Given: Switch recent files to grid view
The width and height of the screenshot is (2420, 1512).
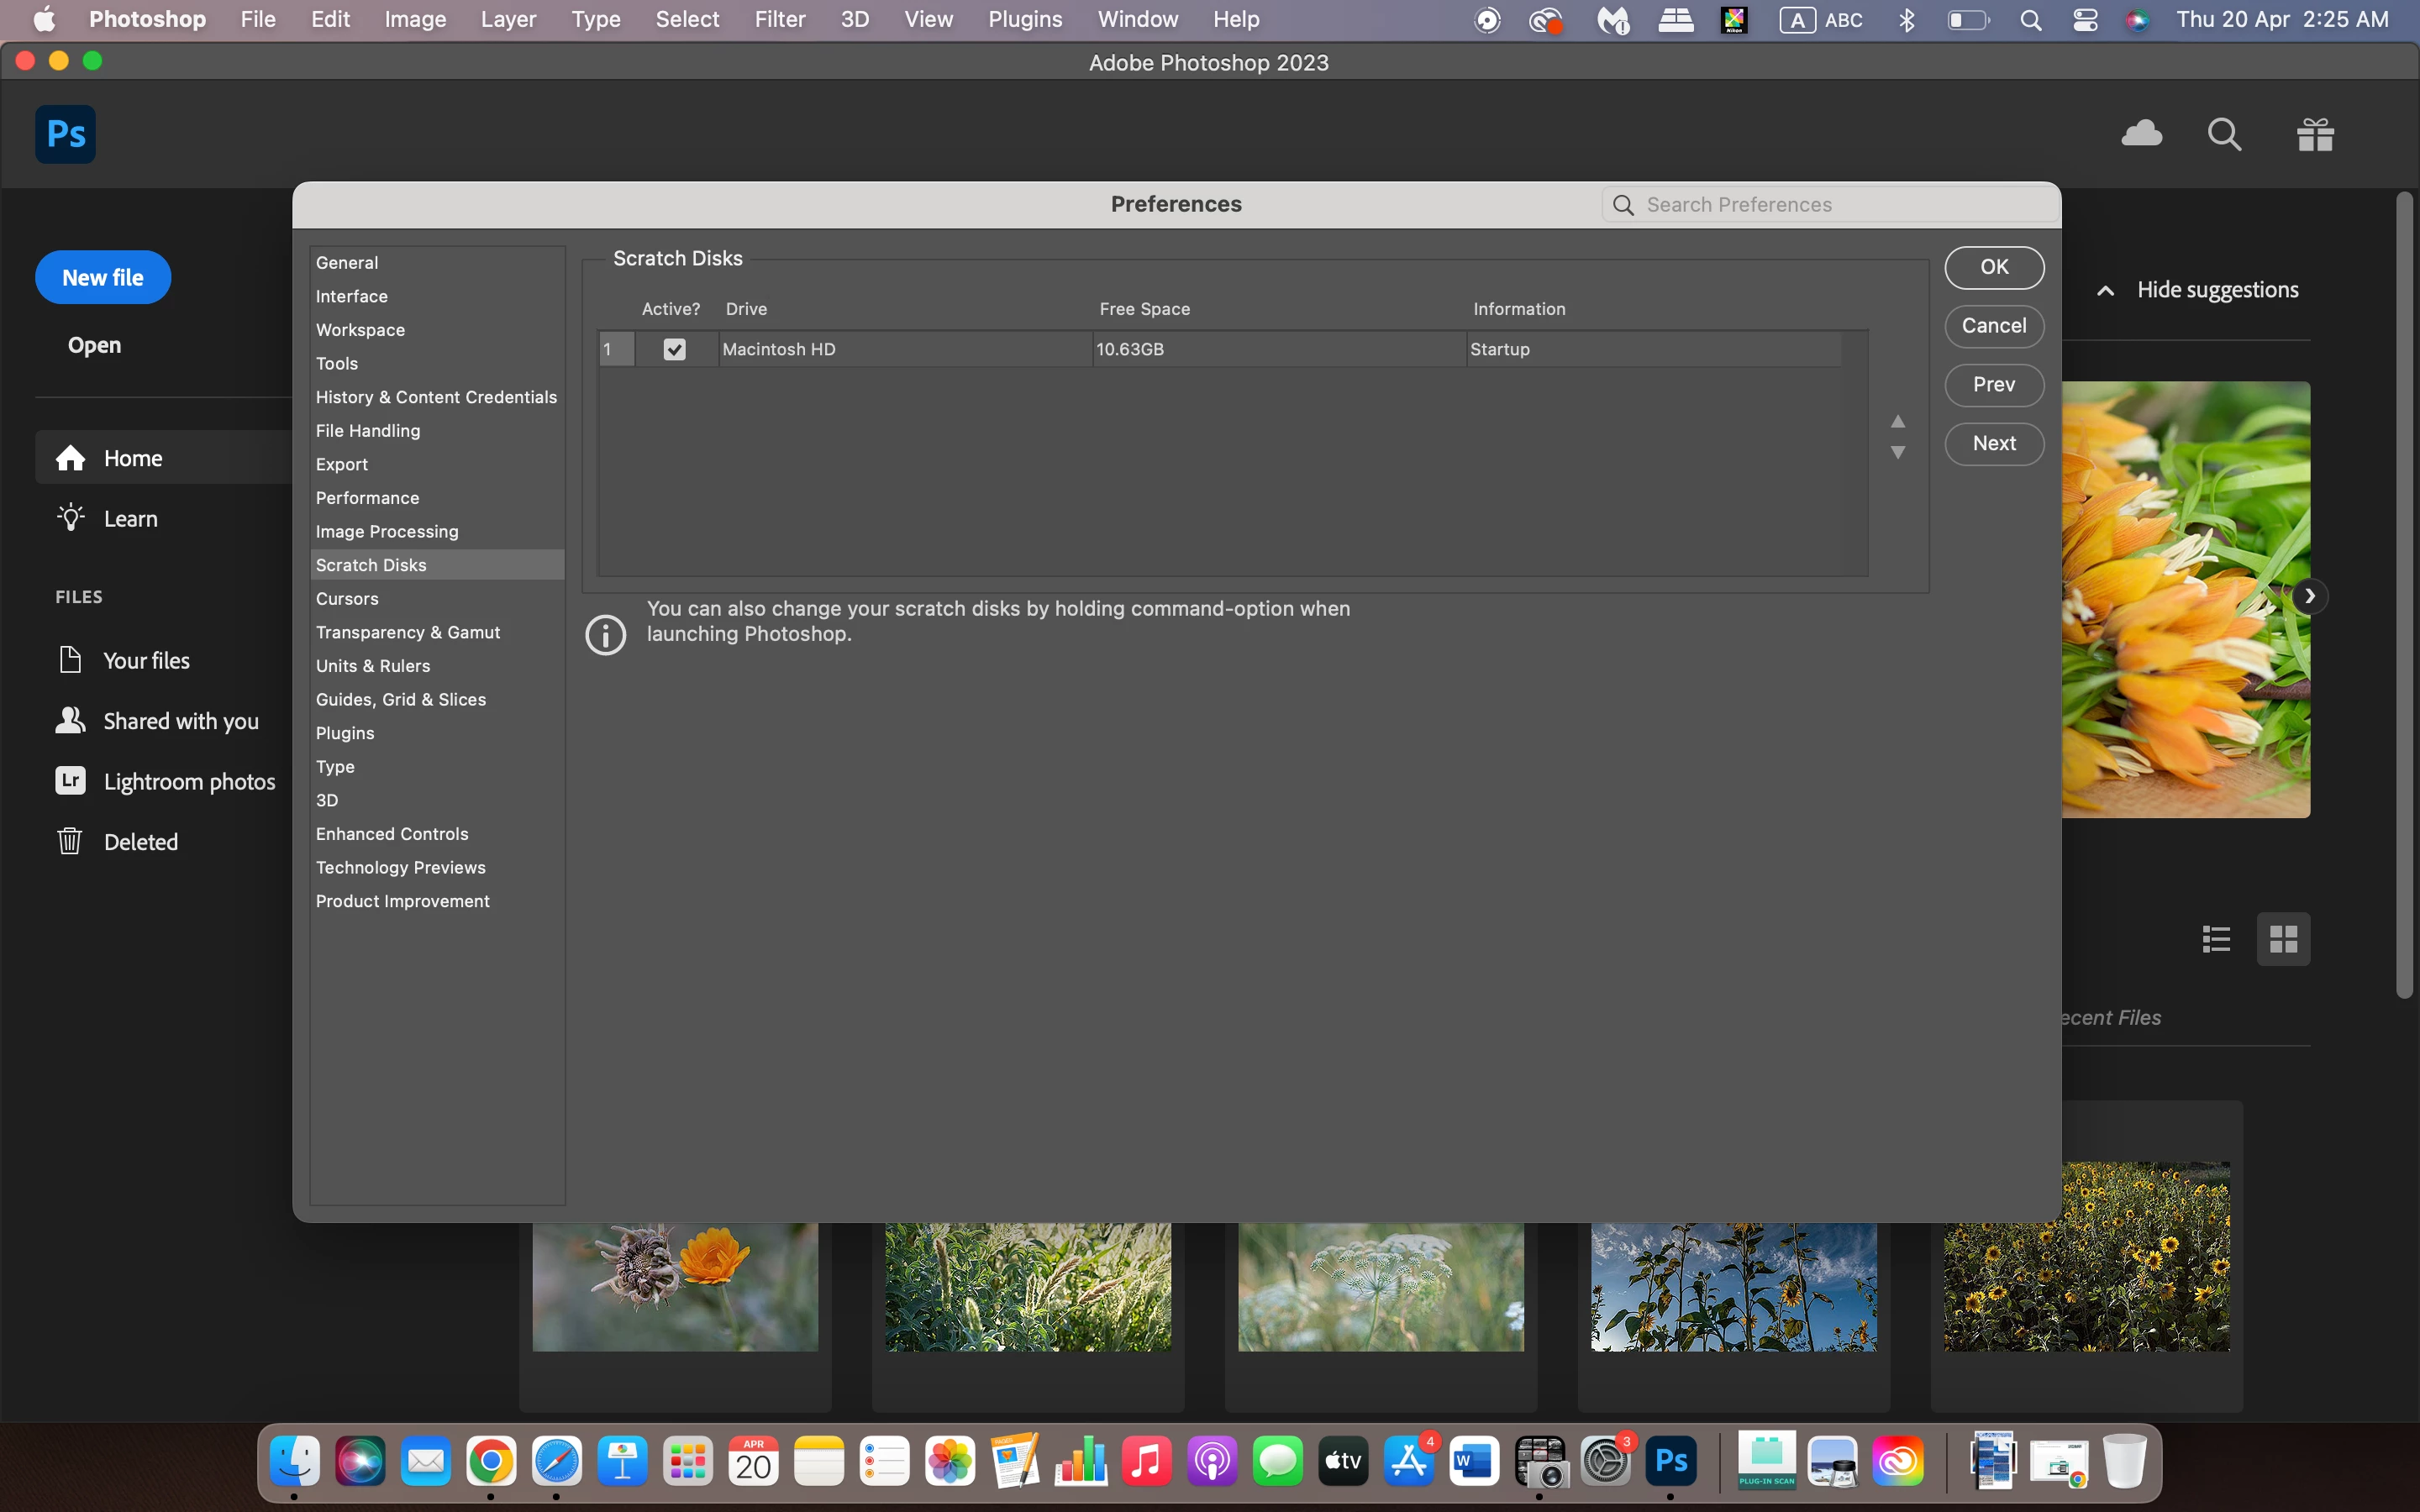Looking at the screenshot, I should [2283, 939].
